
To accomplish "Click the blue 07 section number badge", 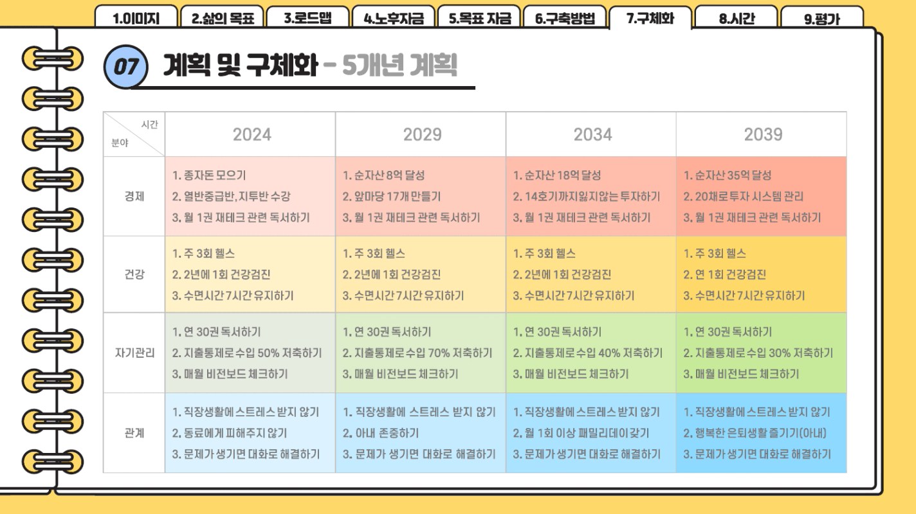I will click(126, 66).
